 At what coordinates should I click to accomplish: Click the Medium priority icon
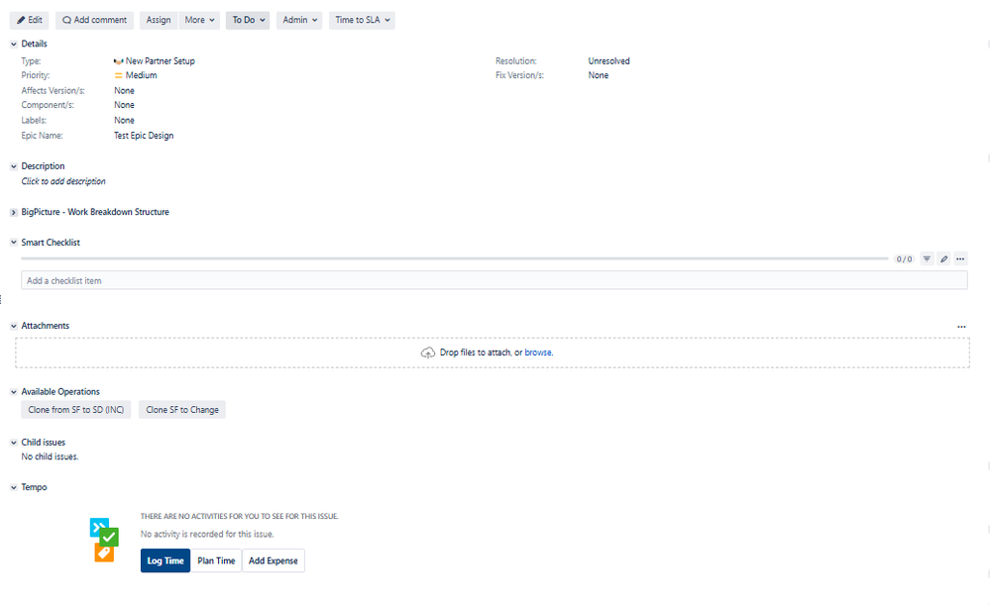[x=118, y=75]
